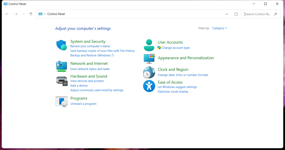285x150 pixels.
Task: Change date, time, or number formats
Action: point(183,75)
